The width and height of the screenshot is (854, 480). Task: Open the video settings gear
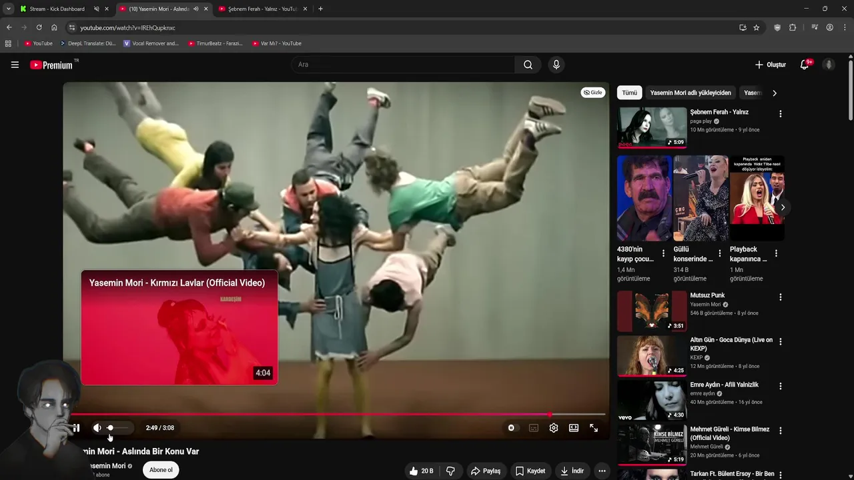point(554,428)
